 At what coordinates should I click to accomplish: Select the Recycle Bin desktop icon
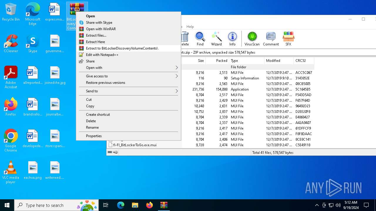[x=11, y=12]
